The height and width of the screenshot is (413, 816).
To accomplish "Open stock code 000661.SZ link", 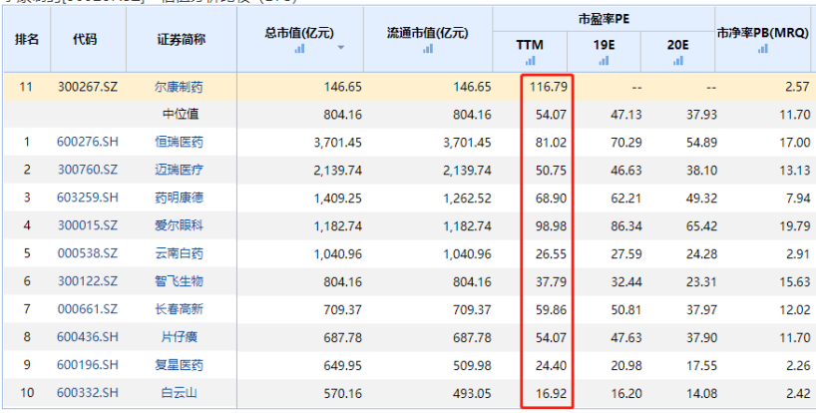I will [x=88, y=309].
